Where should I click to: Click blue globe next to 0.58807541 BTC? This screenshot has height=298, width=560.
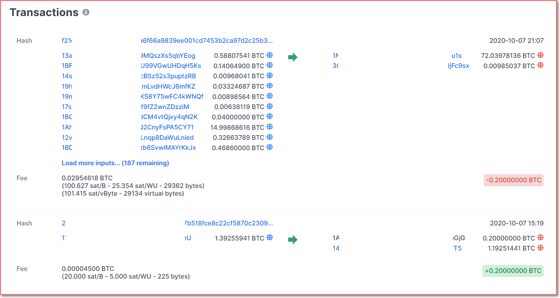[269, 55]
